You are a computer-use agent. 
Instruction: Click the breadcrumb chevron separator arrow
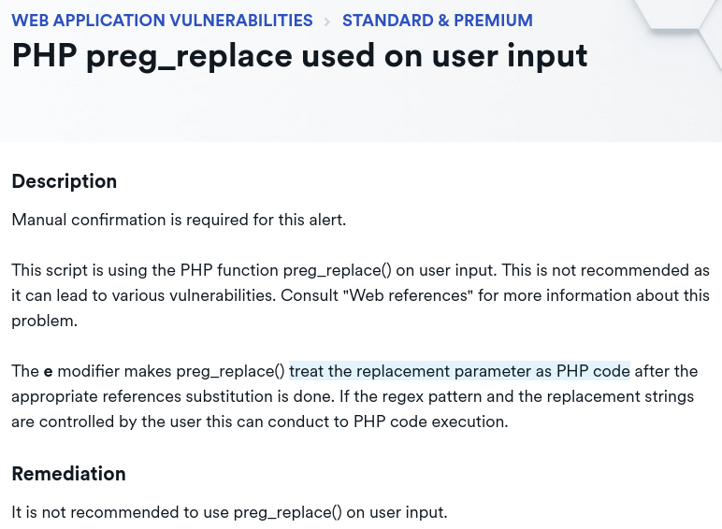(x=327, y=21)
